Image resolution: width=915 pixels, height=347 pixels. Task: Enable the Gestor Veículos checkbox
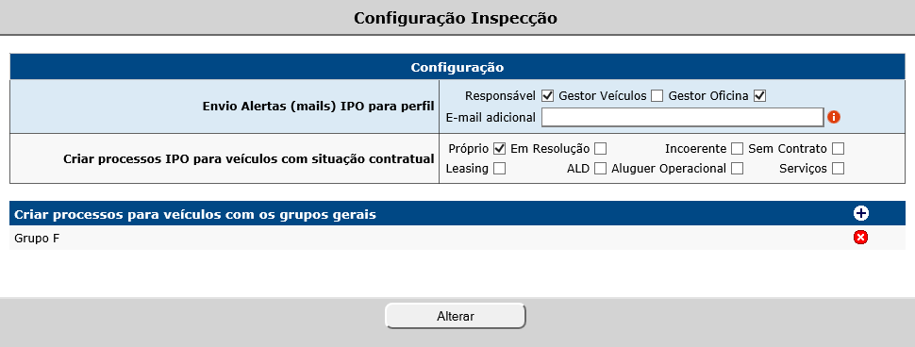tap(657, 95)
